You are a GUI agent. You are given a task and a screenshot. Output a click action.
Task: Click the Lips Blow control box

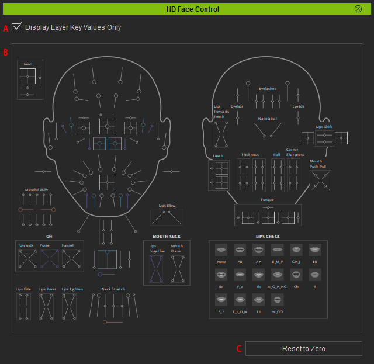click(x=167, y=217)
